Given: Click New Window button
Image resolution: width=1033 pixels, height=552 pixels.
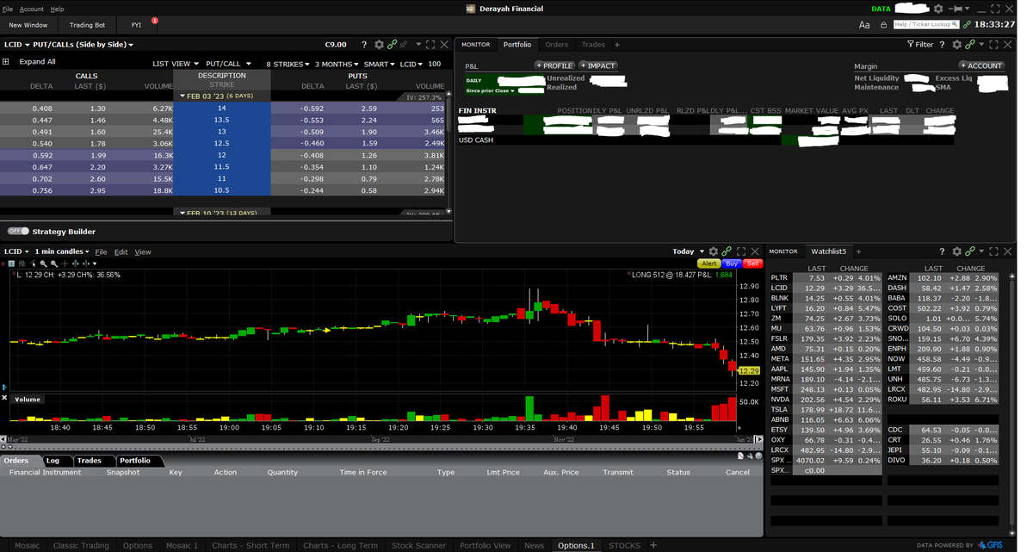Looking at the screenshot, I should (28, 25).
